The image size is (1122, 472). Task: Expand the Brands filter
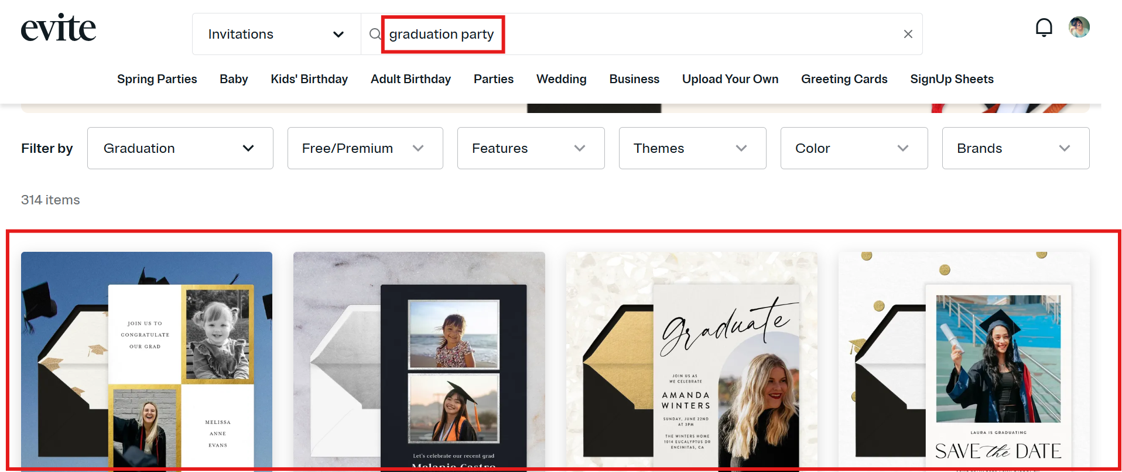(x=1015, y=148)
